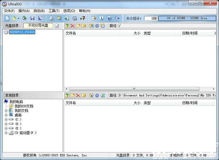Click the Exit door icon in toolbar
This screenshot has width=219, height=160.
[117, 18]
